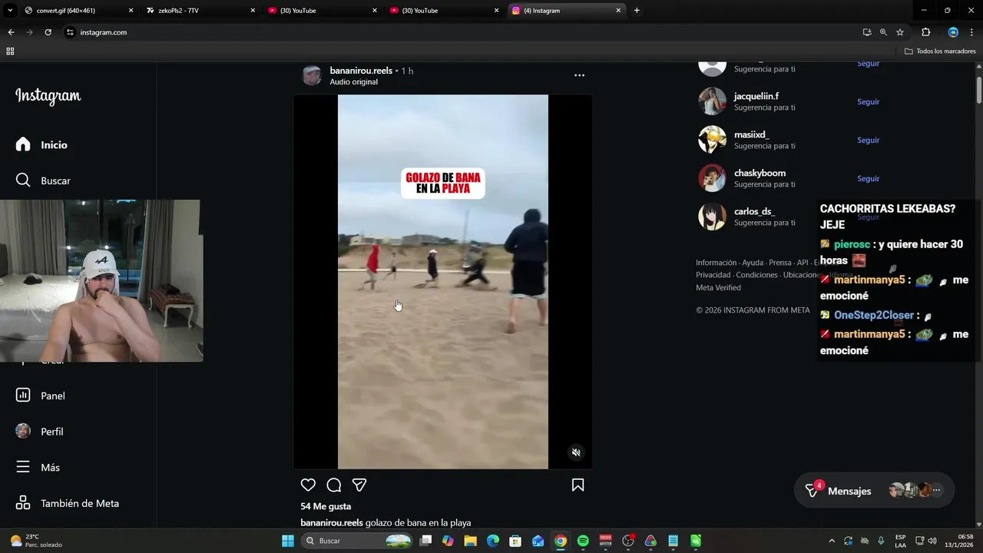Open bananirou.reels profile avatar in post header

[x=312, y=75]
